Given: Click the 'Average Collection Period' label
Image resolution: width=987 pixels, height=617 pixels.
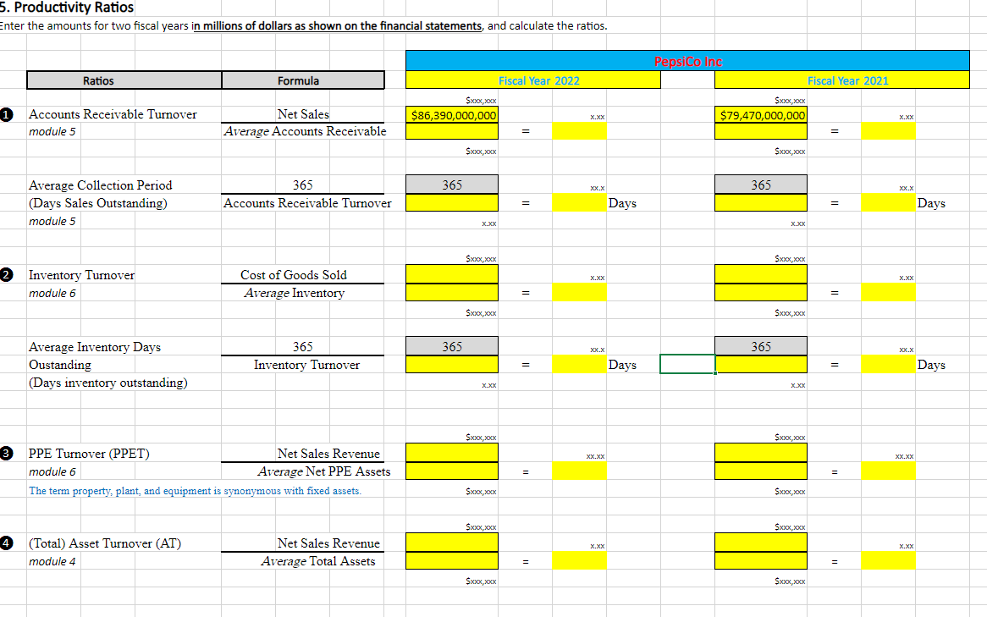Looking at the screenshot, I should (101, 185).
